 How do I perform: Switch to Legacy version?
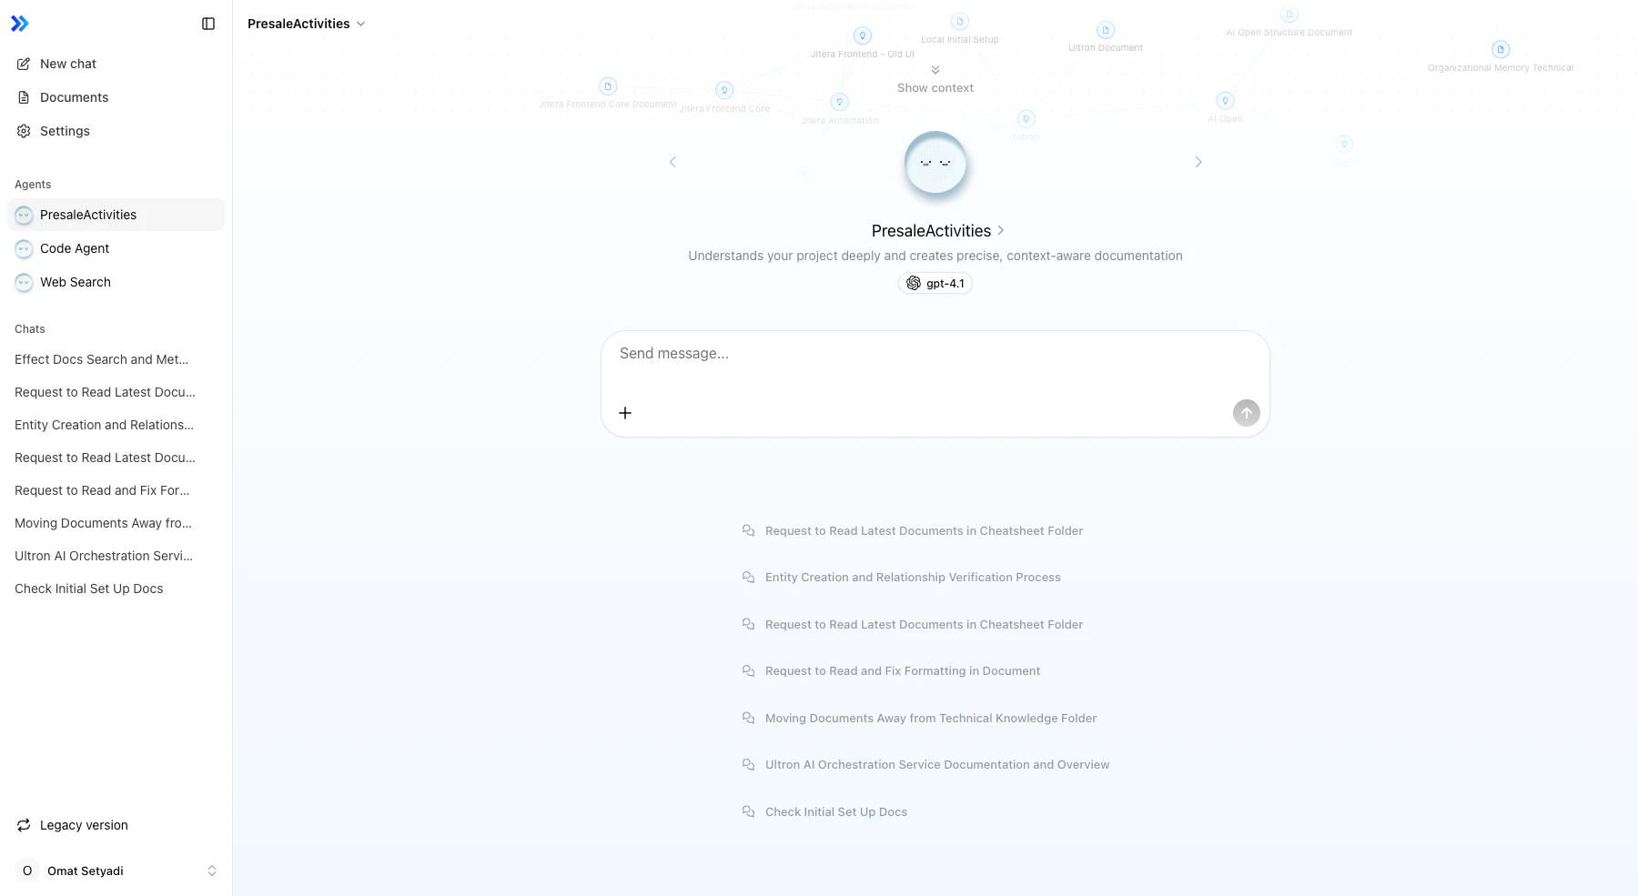point(116,825)
